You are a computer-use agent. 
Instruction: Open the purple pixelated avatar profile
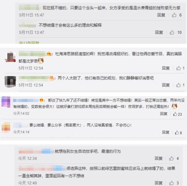tap(6, 102)
